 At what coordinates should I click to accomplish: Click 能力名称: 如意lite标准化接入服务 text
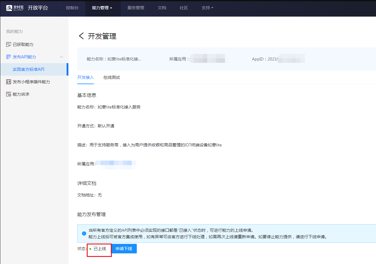point(109,107)
